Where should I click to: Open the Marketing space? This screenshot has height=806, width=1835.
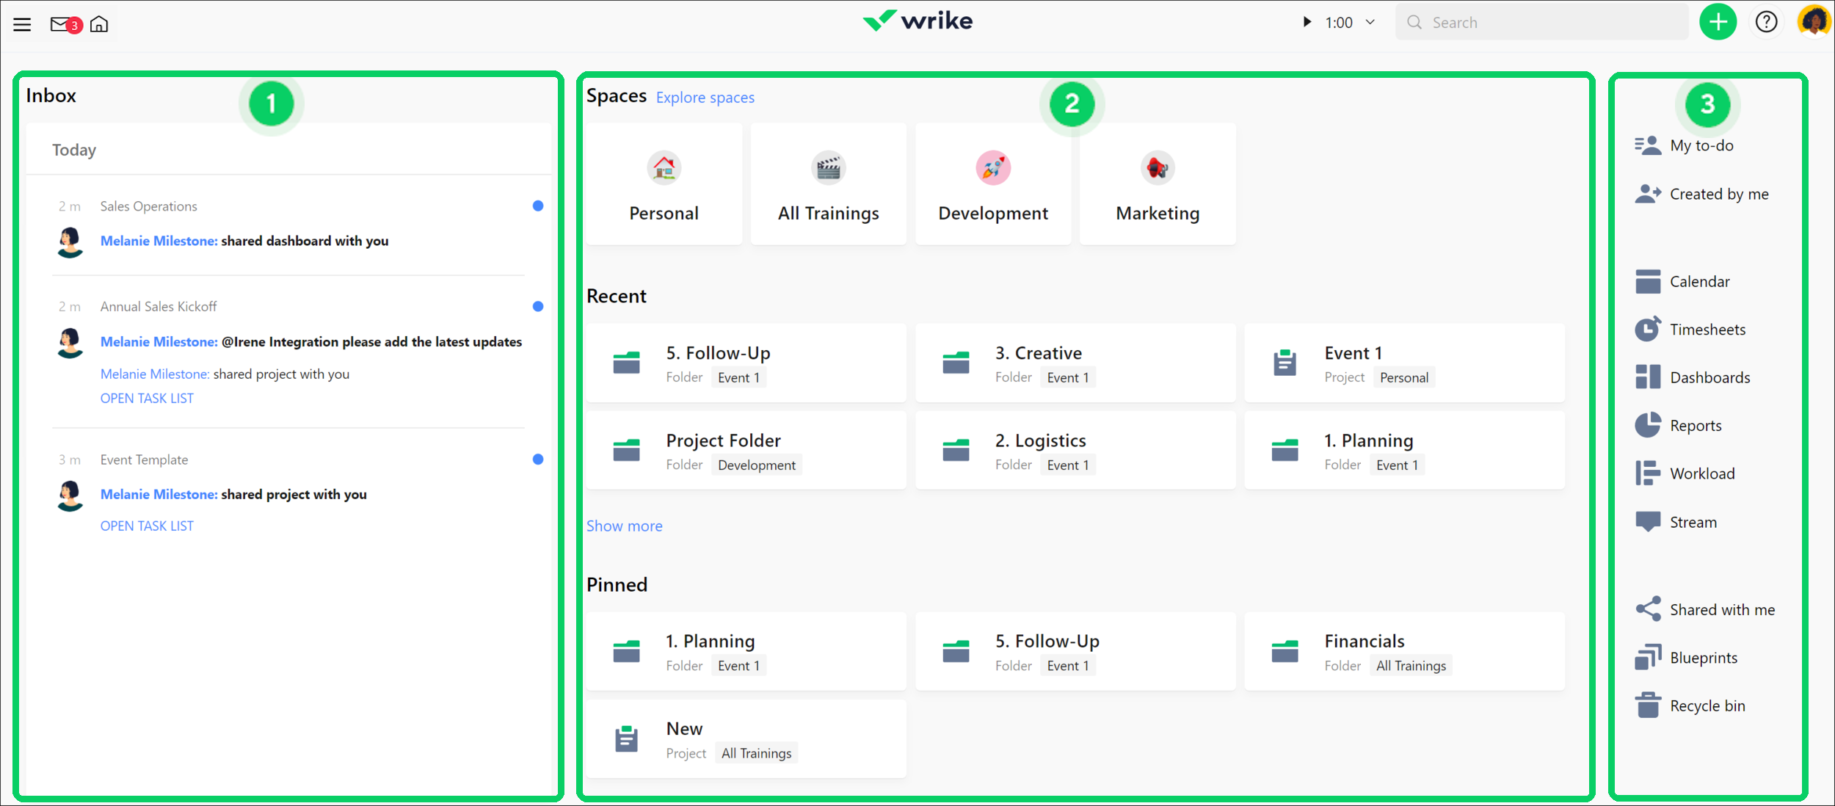[1157, 184]
